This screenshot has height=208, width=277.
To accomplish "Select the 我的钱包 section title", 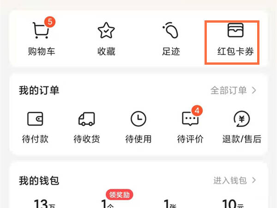I will [39, 181].
